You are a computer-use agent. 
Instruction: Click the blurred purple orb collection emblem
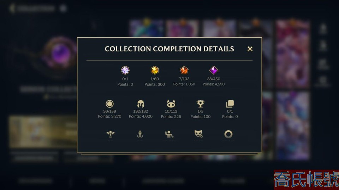60,54
